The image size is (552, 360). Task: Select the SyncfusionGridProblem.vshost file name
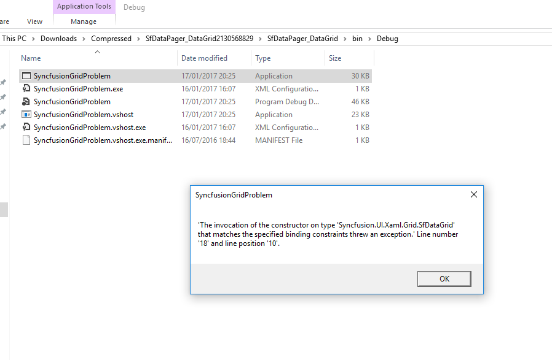pyautogui.click(x=84, y=115)
